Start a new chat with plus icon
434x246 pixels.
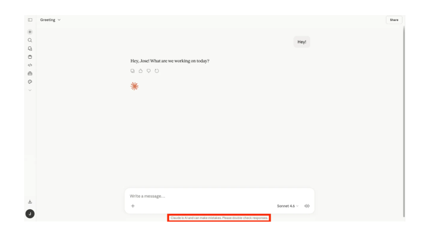coord(30,32)
